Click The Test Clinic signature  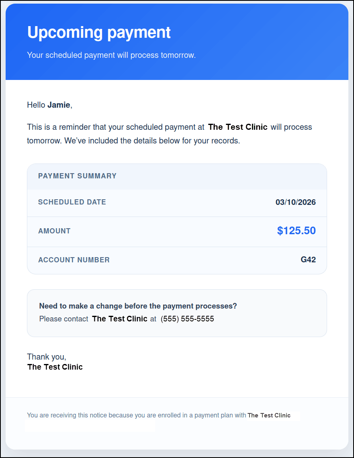[x=55, y=367]
